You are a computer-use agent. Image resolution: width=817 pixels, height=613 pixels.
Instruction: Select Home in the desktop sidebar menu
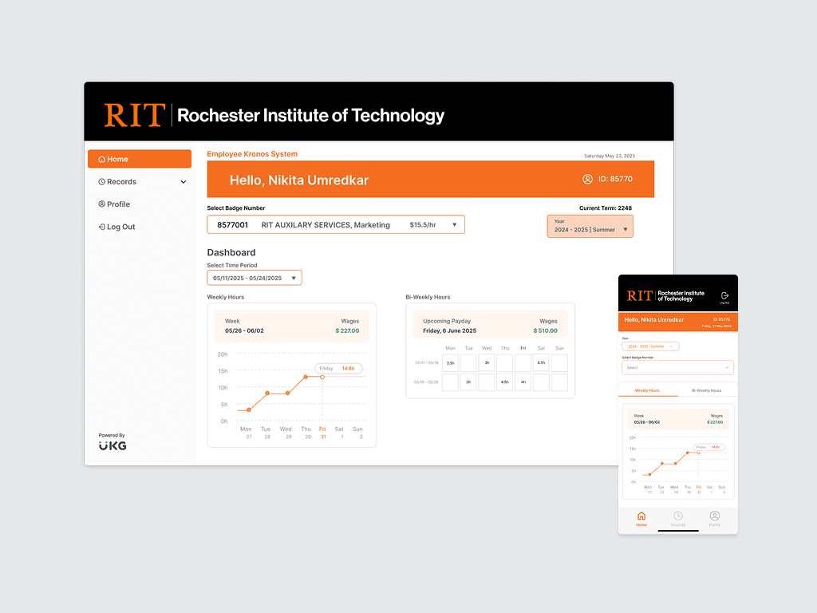click(140, 159)
